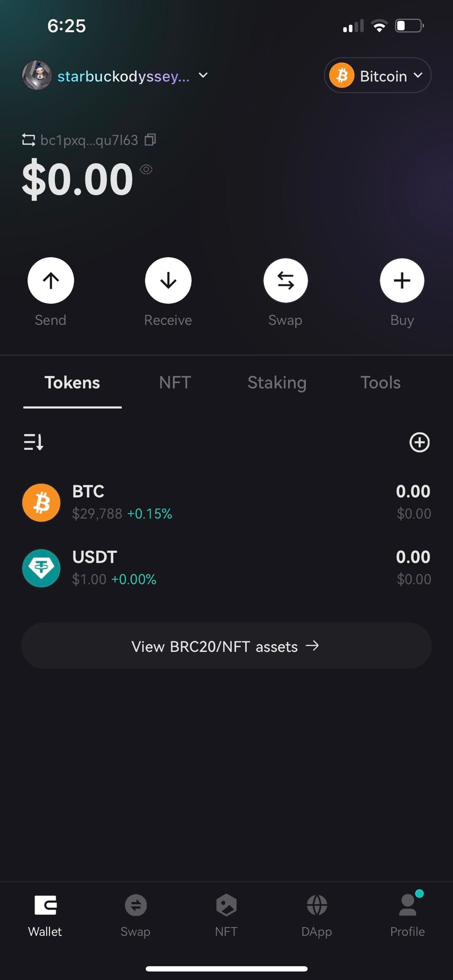
Task: Select the NFT tab beside Tokens
Action: click(175, 383)
